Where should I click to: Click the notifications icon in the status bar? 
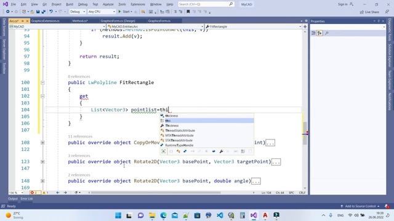[387, 206]
